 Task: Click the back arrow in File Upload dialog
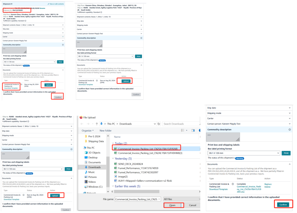(x=82, y=124)
